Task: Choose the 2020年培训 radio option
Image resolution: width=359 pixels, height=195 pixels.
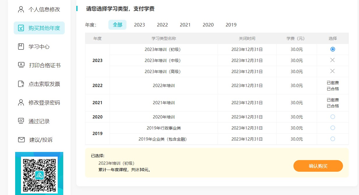Action: pos(332,117)
